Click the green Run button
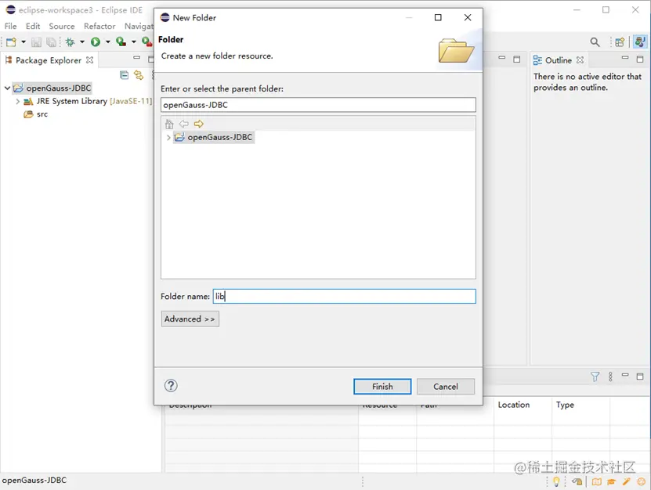The width and height of the screenshot is (651, 490). pyautogui.click(x=96, y=42)
